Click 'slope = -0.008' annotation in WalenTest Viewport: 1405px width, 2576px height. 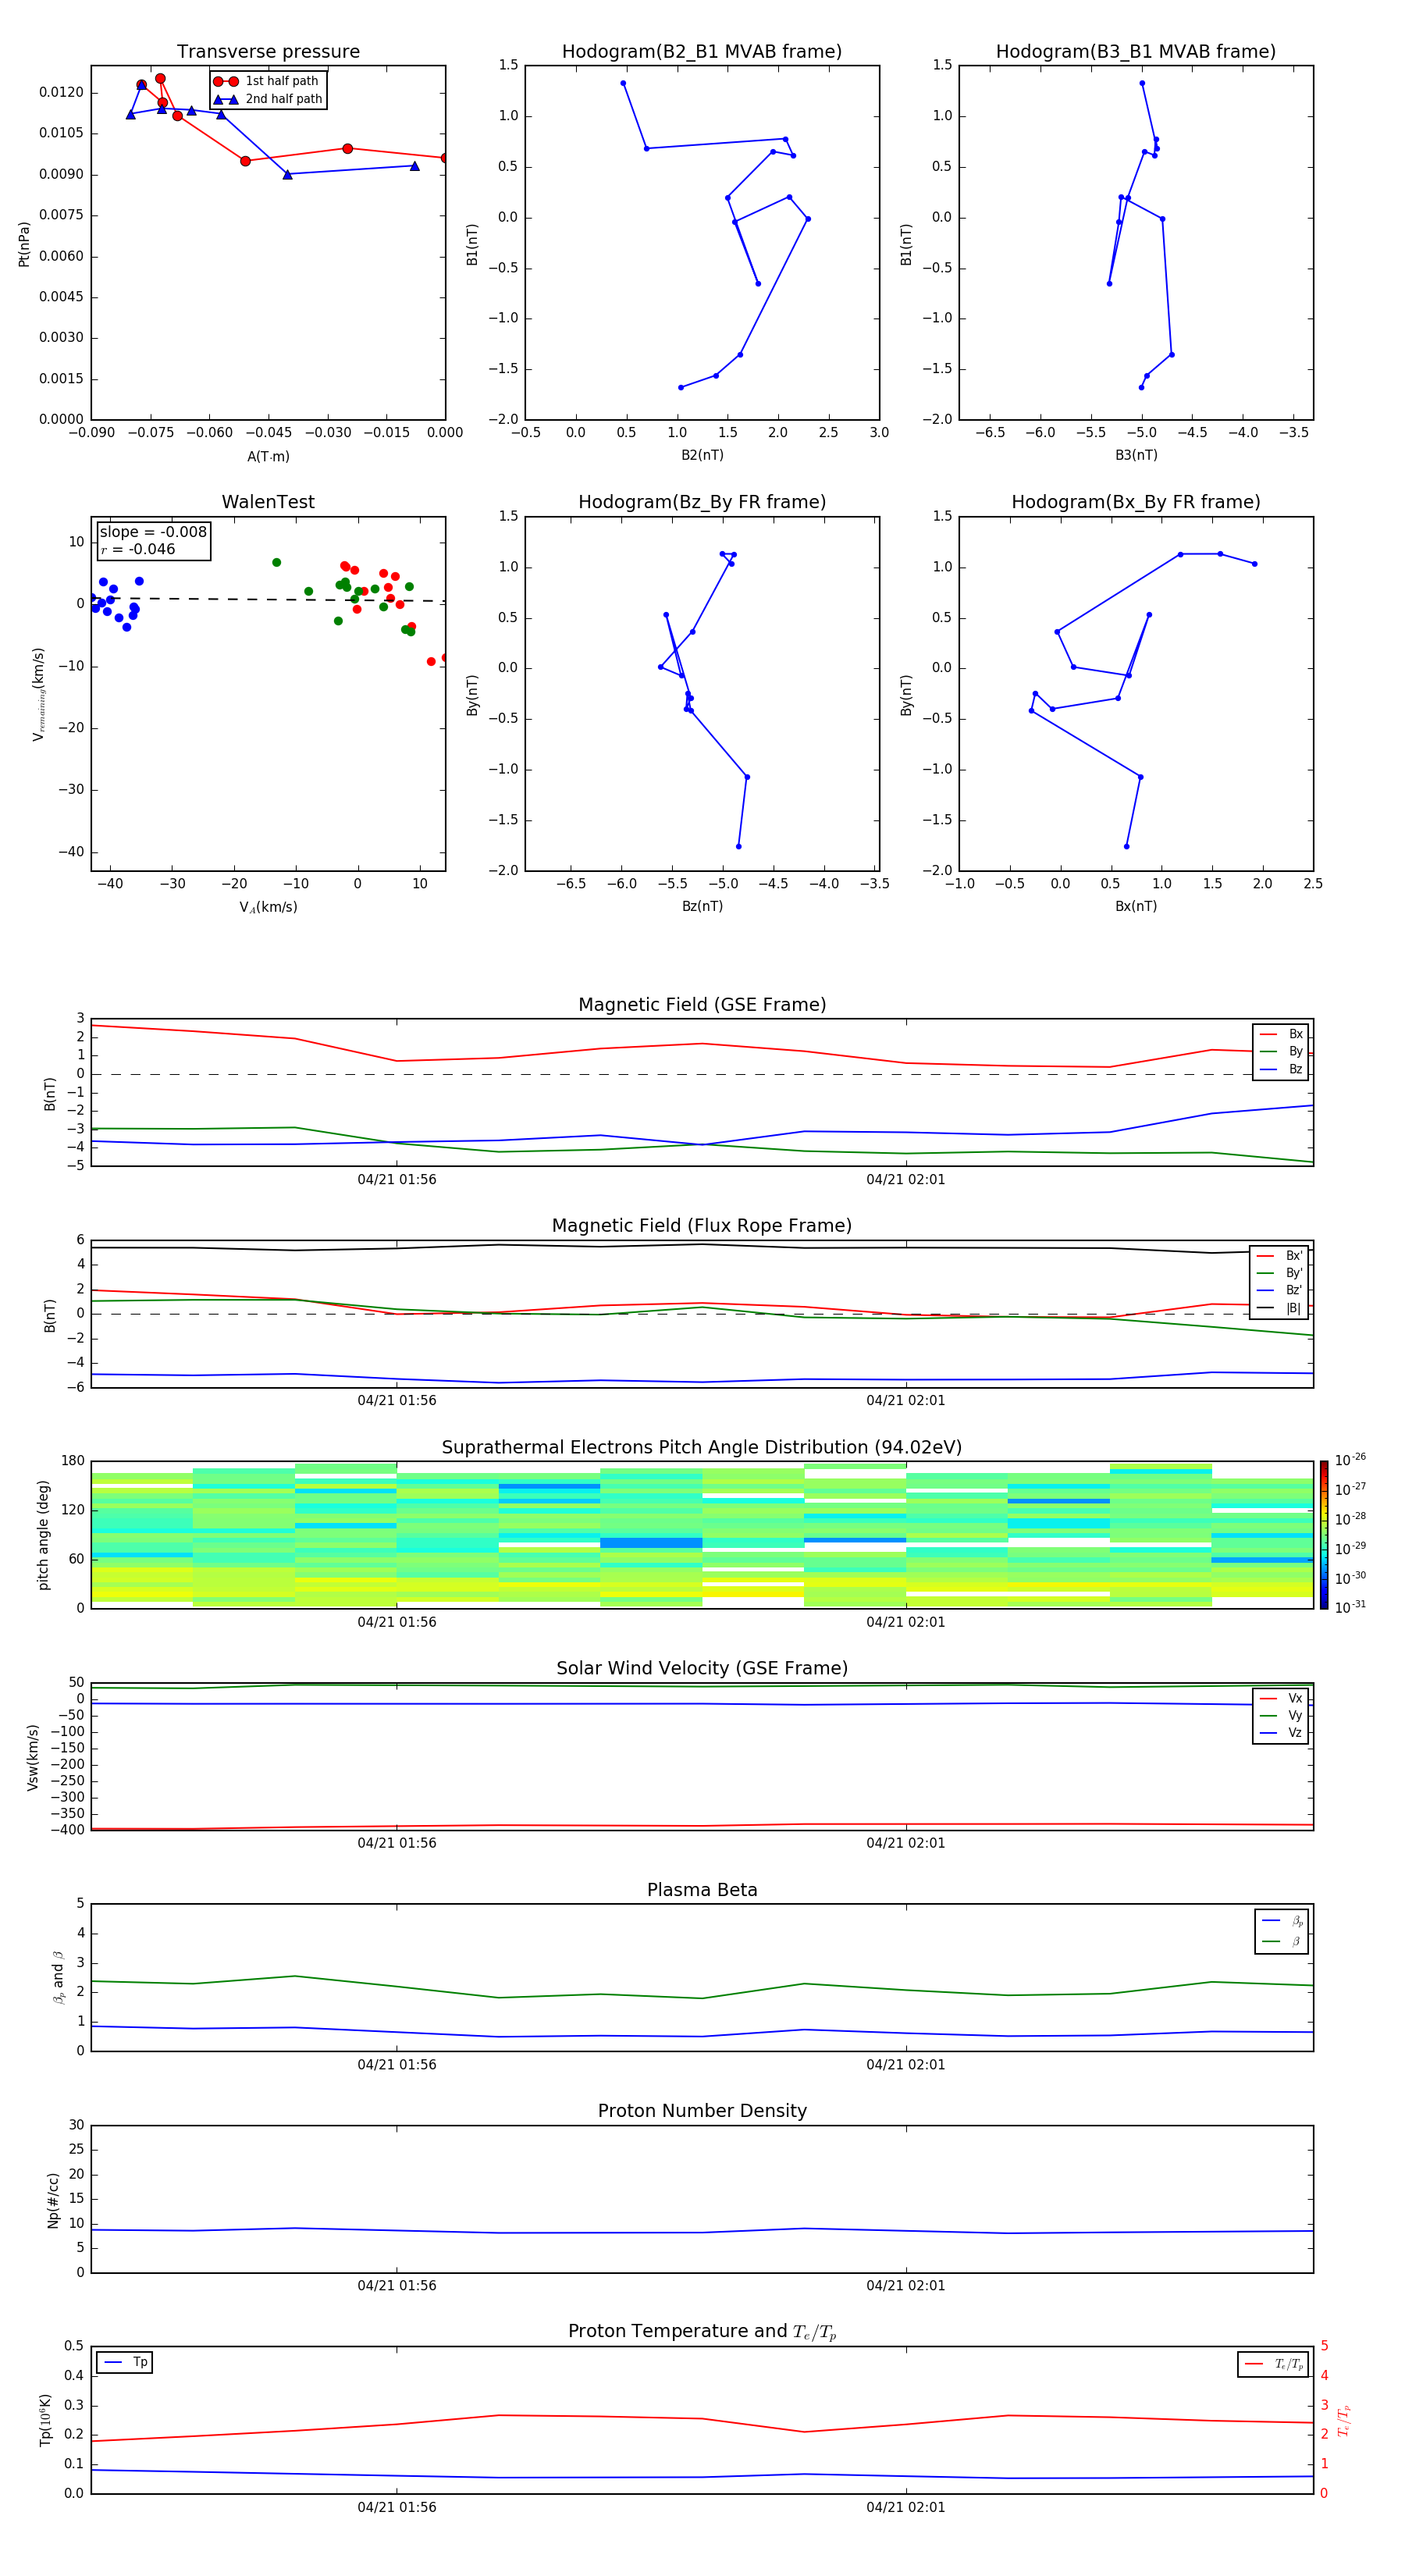click(x=153, y=532)
